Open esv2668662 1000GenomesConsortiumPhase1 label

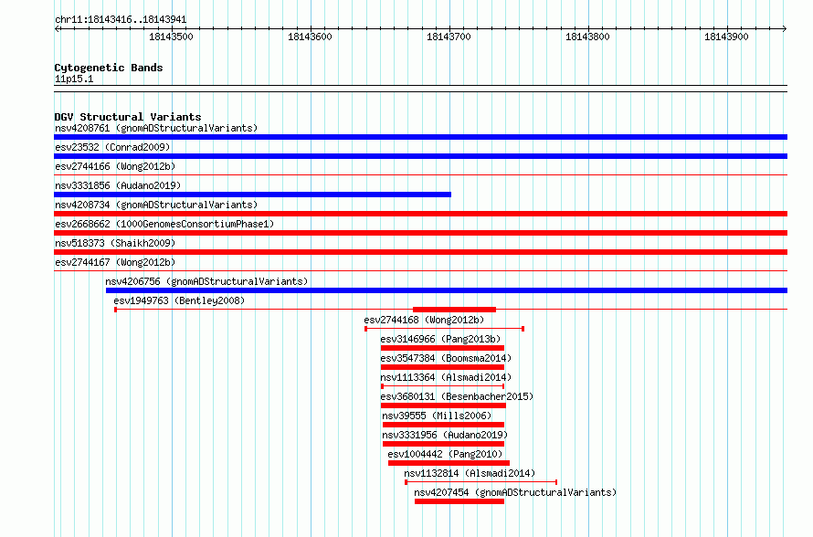164,224
